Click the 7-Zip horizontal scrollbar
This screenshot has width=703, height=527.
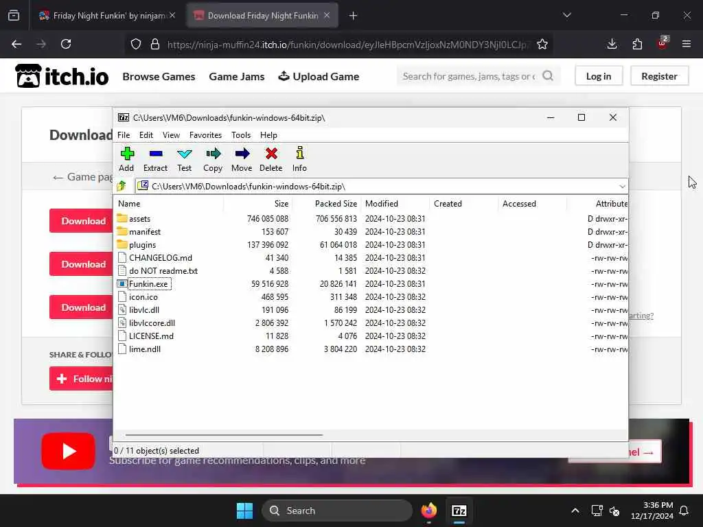[224, 434]
